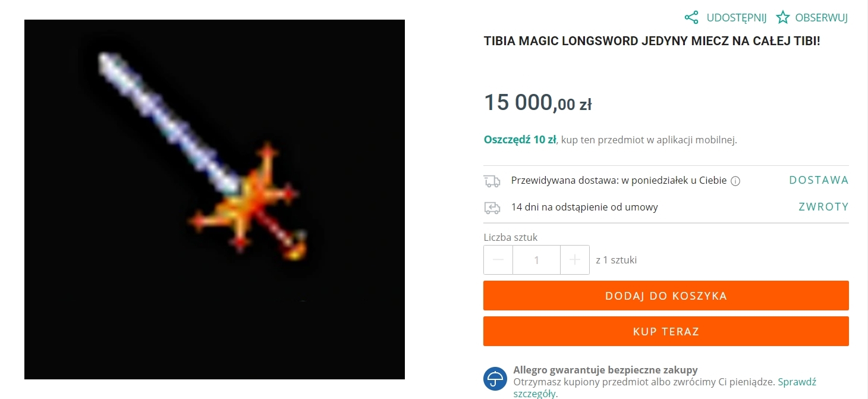Click the returns truck icon
This screenshot has height=399, width=868.
[492, 208]
